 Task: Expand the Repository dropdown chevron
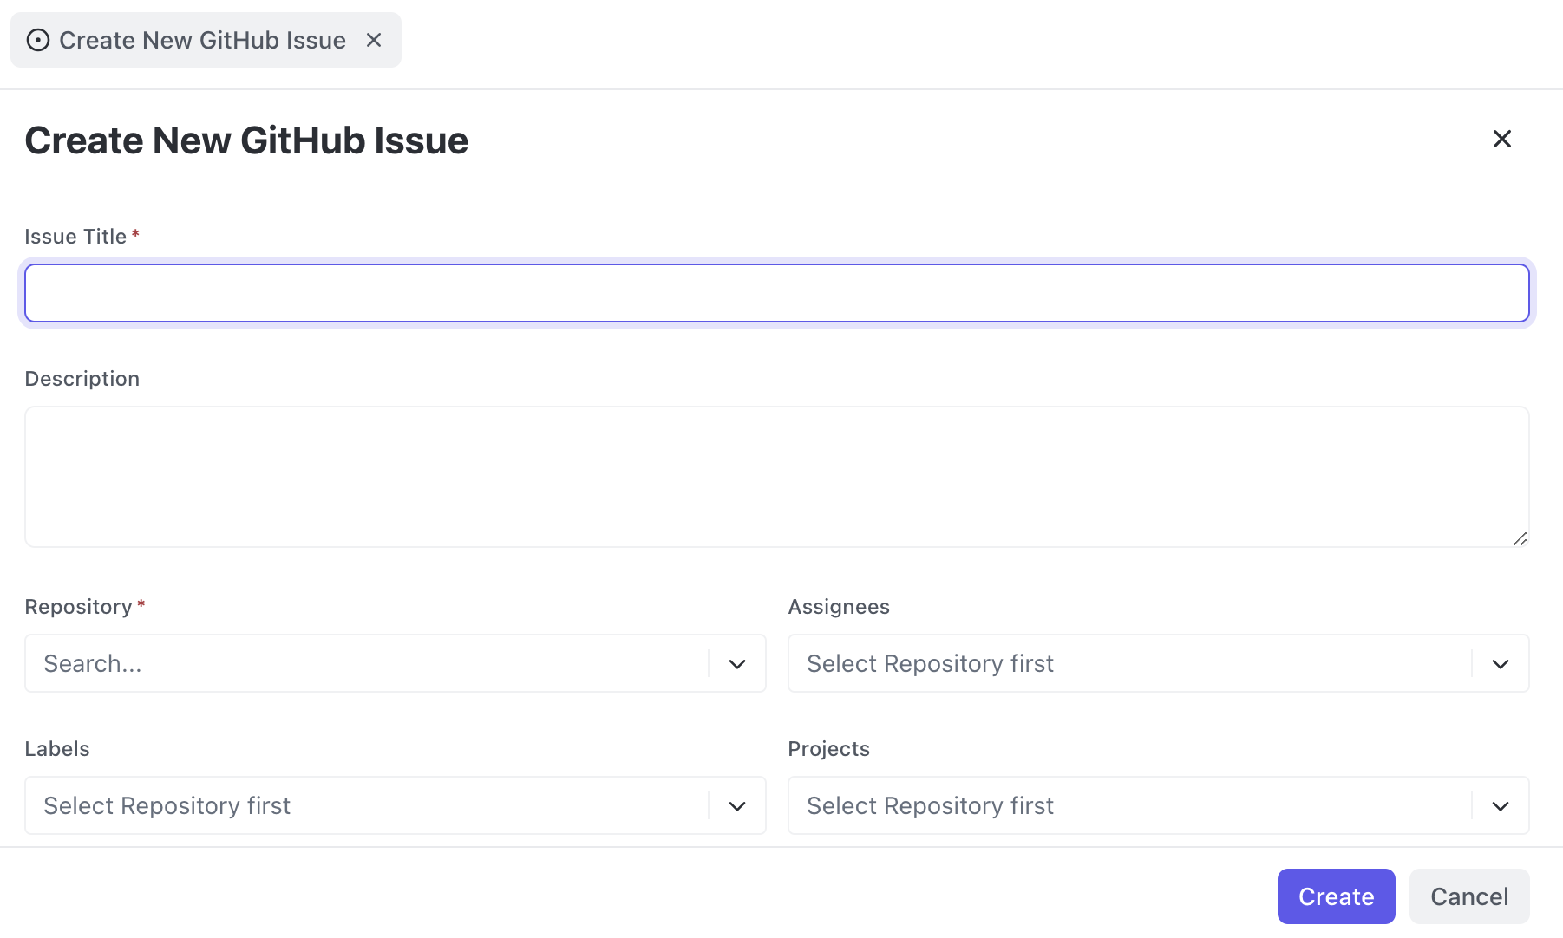(x=737, y=664)
